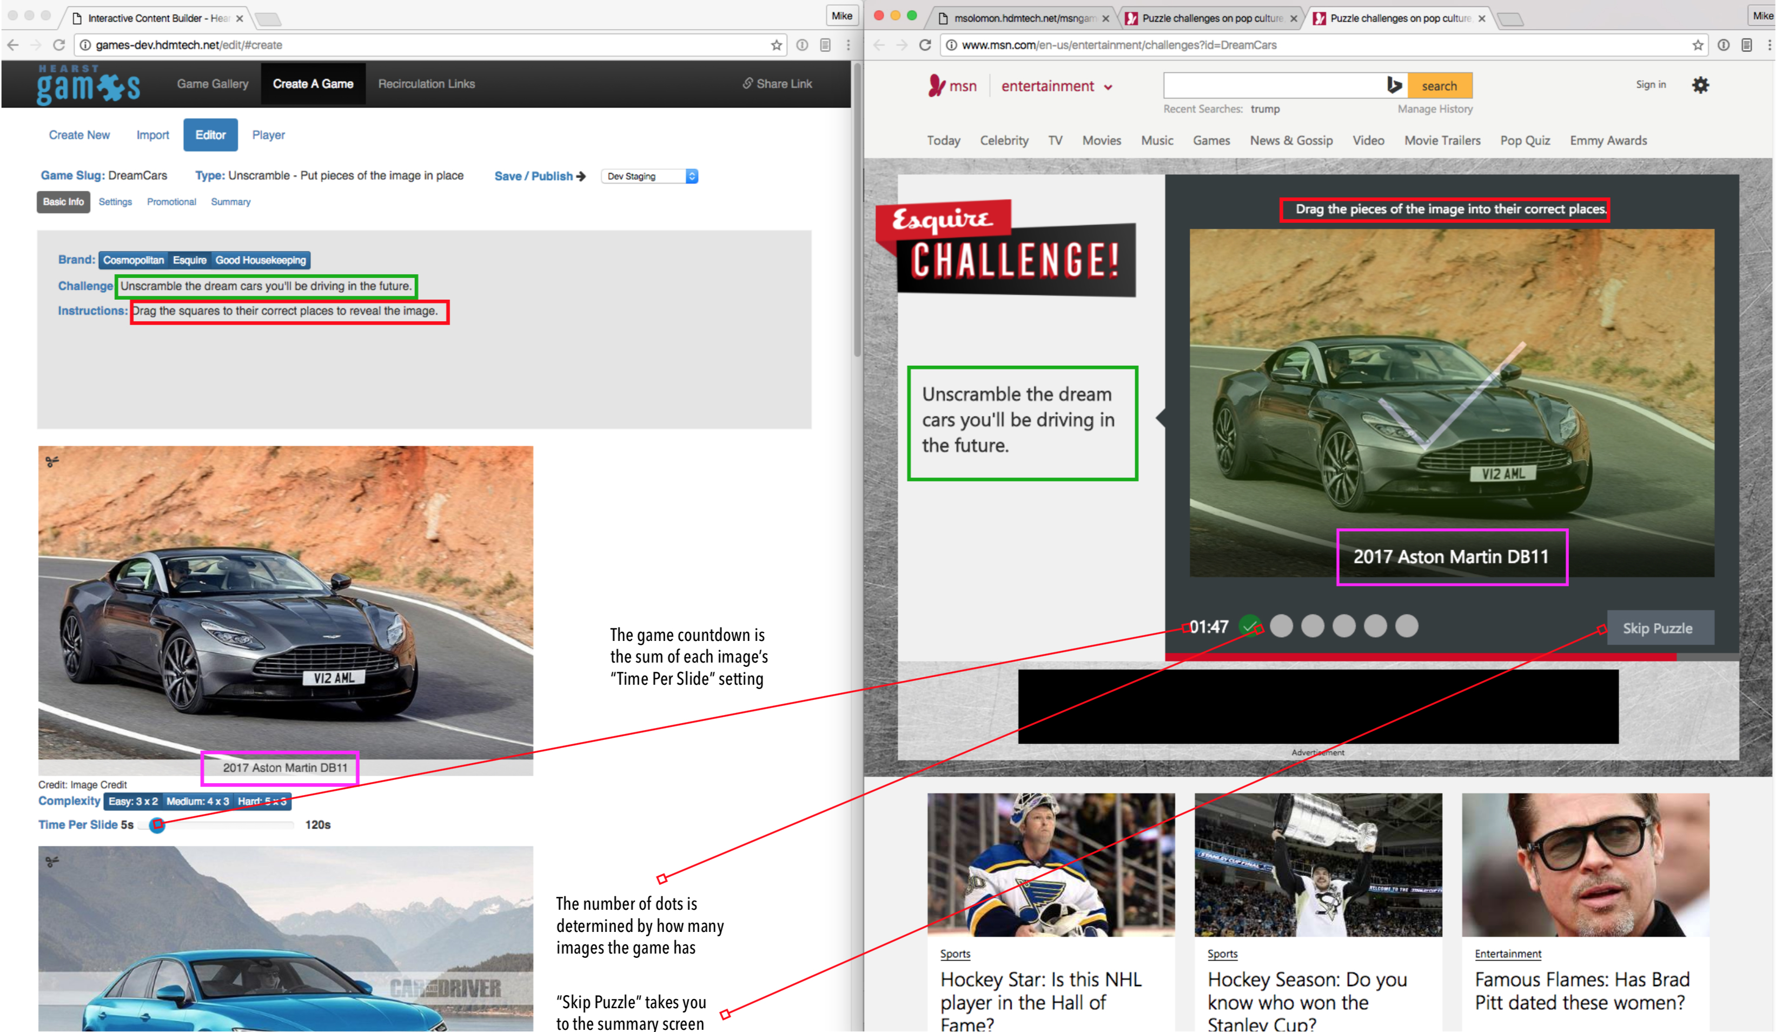Click the reader extension icon in the MSN browser toolbar
This screenshot has width=1776, height=1032.
point(1746,45)
